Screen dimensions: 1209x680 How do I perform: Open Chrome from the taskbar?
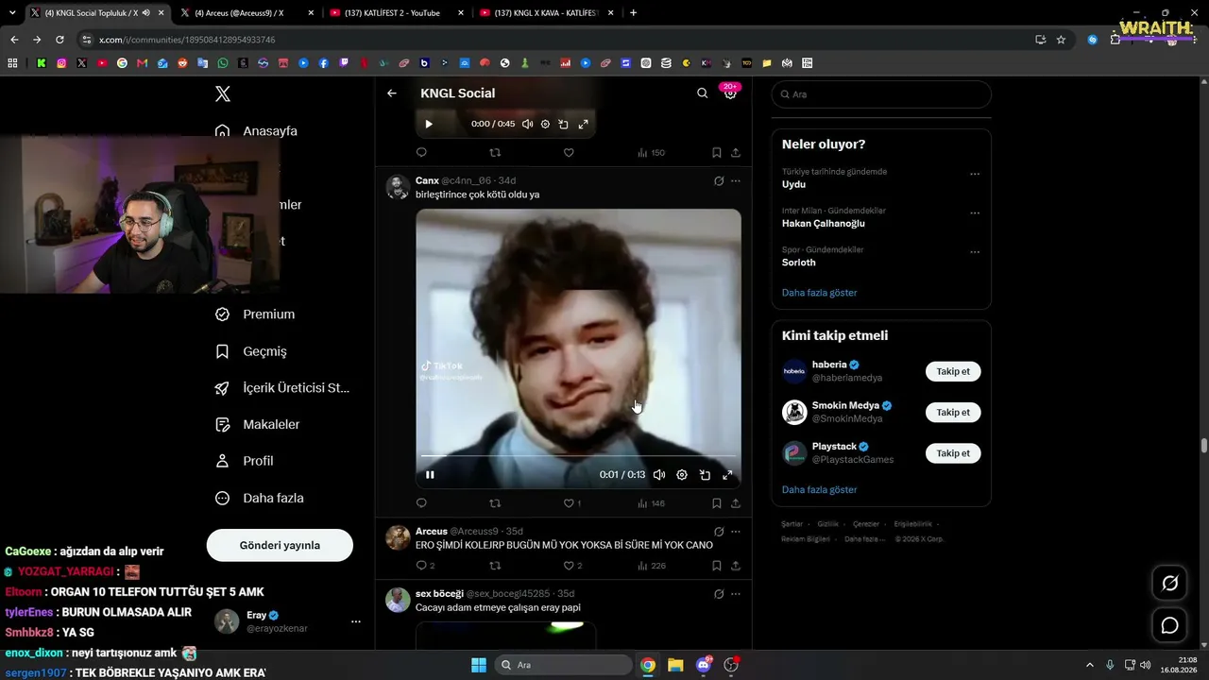(x=648, y=665)
